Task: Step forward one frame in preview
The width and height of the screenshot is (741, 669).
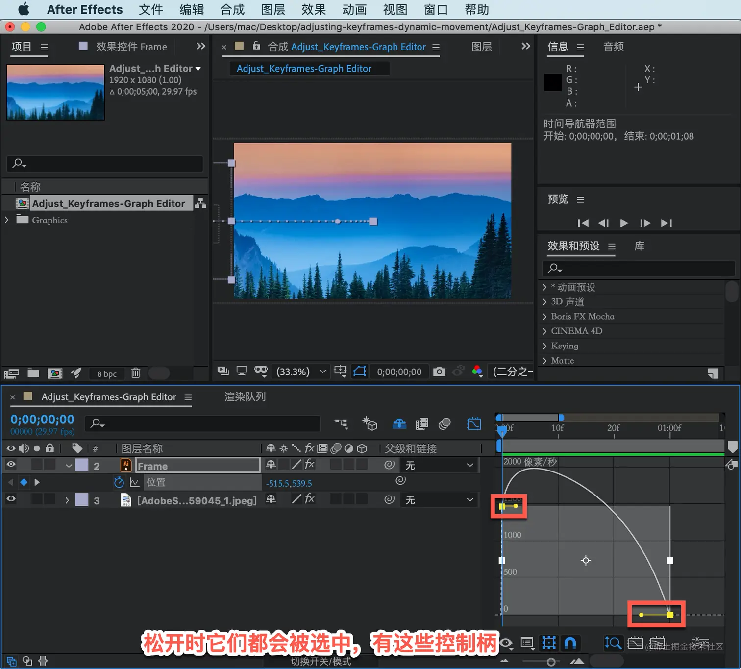Action: pos(645,223)
